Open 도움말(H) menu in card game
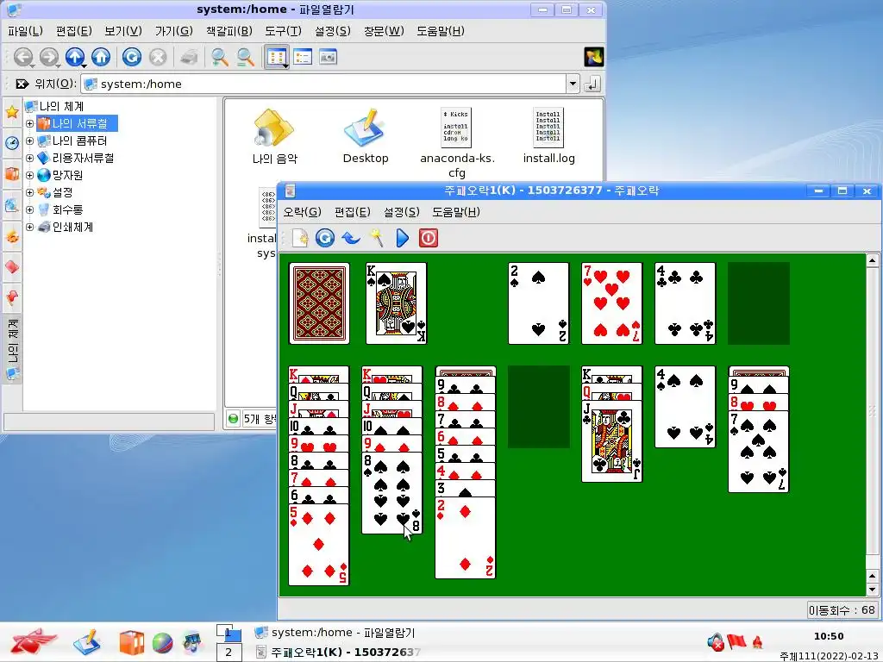The image size is (883, 662). [x=455, y=212]
